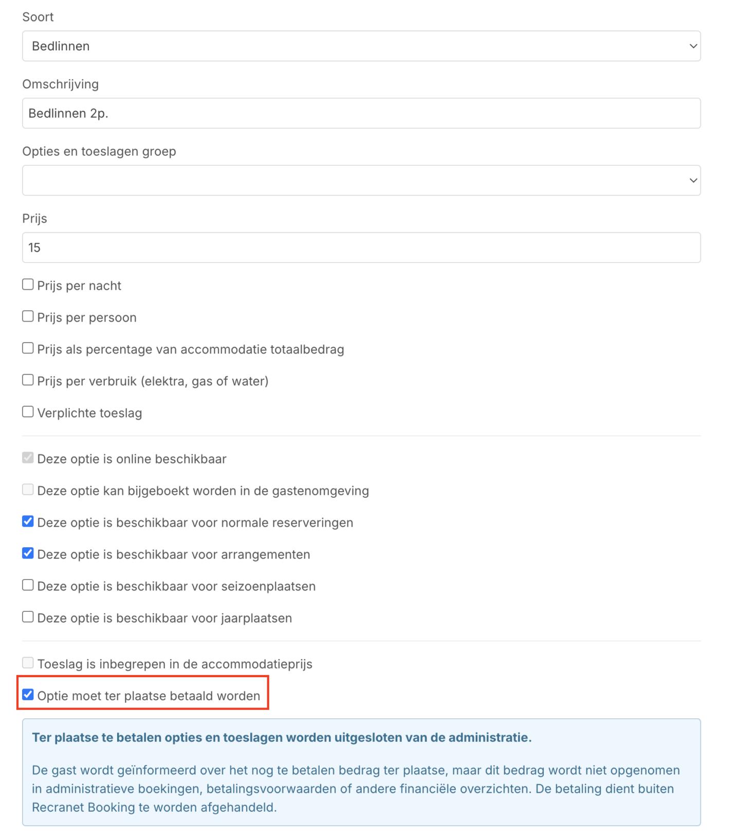
Task: Enable beschikbaar voor seizoenplaatsen checkbox
Action: point(28,585)
